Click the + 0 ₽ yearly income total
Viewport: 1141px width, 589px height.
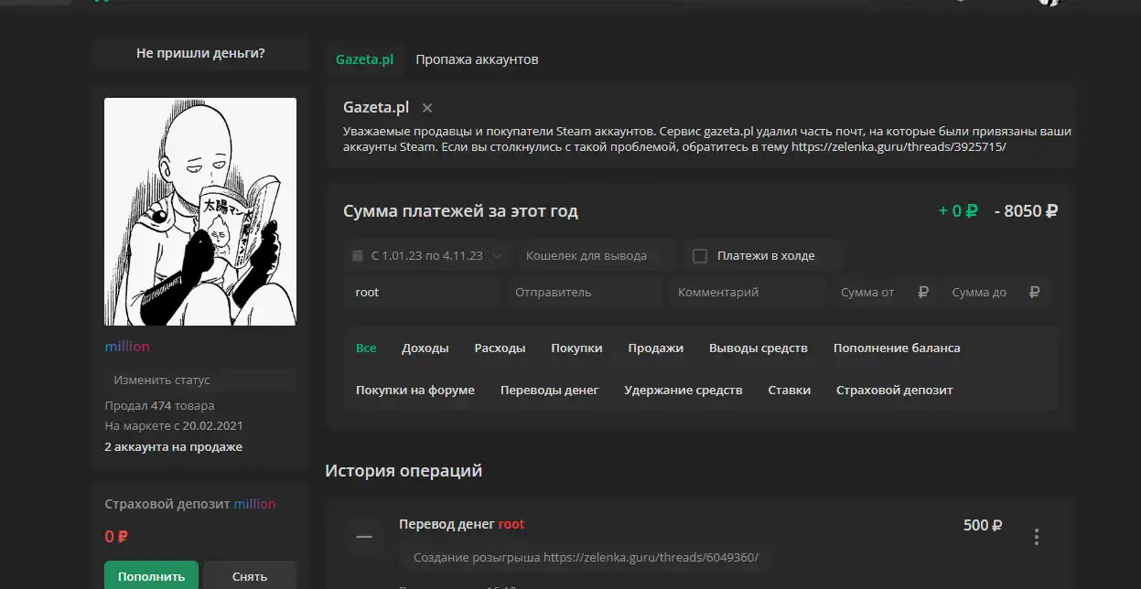[x=958, y=211]
